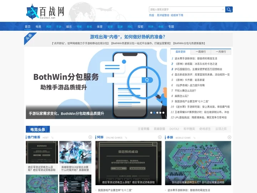Open ranked item 盘古新皮肤测评
Image resolution: width=257 pixels, height=193 pixels.
202,74
